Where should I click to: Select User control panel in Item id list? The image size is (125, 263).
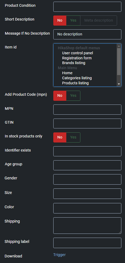78,53
